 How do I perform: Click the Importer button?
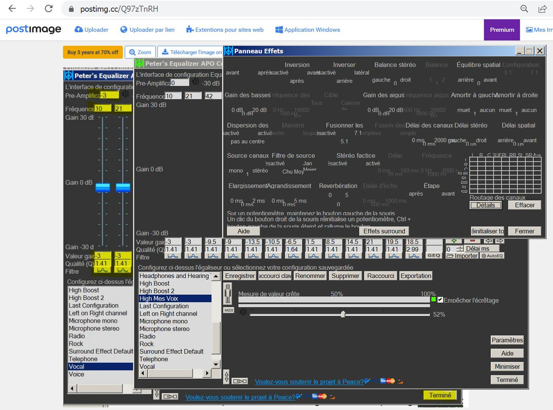(462, 256)
